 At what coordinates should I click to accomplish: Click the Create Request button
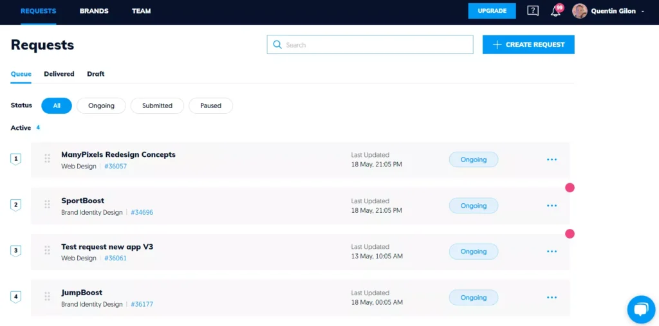click(528, 44)
